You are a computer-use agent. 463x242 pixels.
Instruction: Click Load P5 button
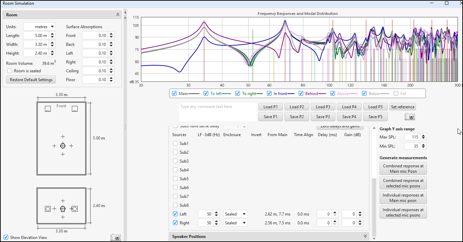[376, 107]
